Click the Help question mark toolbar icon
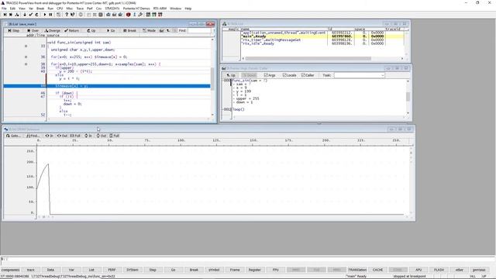This screenshot has width=496, height=279. (x=67, y=15)
